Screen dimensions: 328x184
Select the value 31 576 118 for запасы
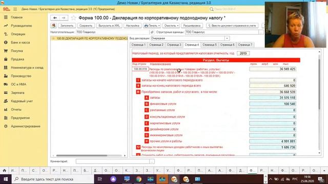[273, 98]
